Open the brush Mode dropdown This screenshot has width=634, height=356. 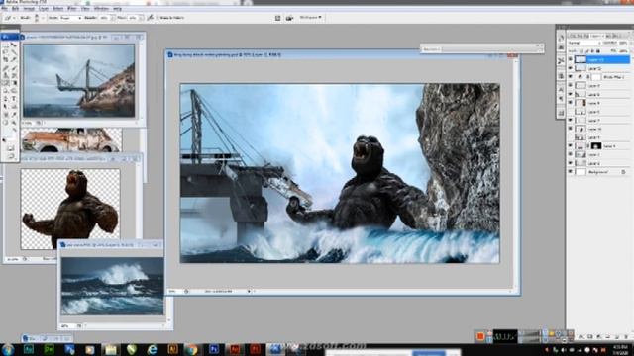coord(71,18)
